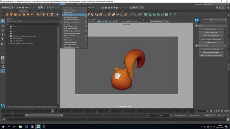The width and height of the screenshot is (230, 129).
Task: Click the current frame marker on timeline
Action: tap(52, 111)
